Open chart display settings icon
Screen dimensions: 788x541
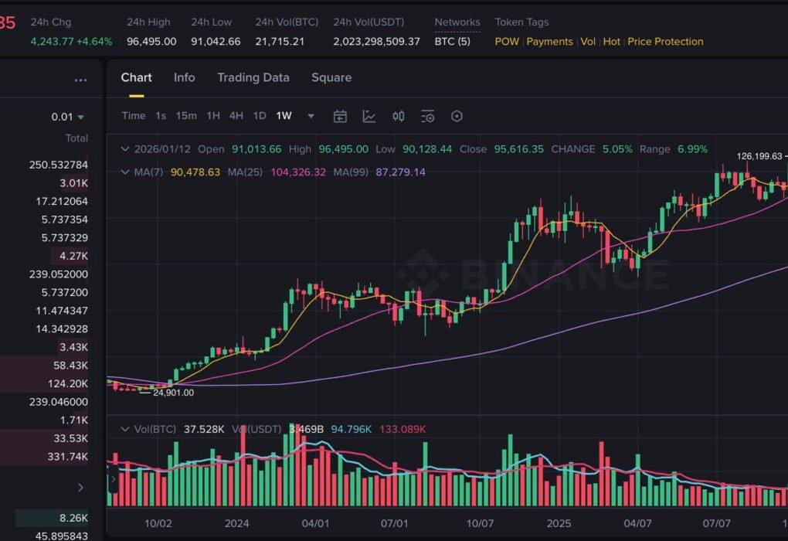[x=428, y=116]
